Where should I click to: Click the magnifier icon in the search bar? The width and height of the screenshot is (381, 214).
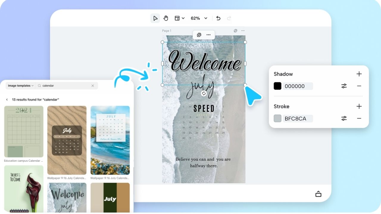pyautogui.click(x=39, y=86)
